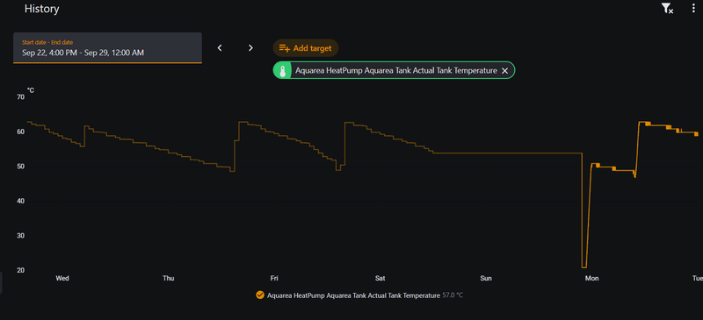This screenshot has height=320, width=703.
Task: Click the 60 value on the temperature axis
Action: [20, 132]
